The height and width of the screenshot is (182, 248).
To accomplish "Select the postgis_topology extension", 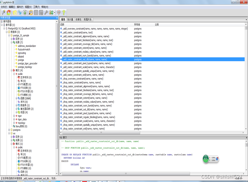I will click(25, 67).
